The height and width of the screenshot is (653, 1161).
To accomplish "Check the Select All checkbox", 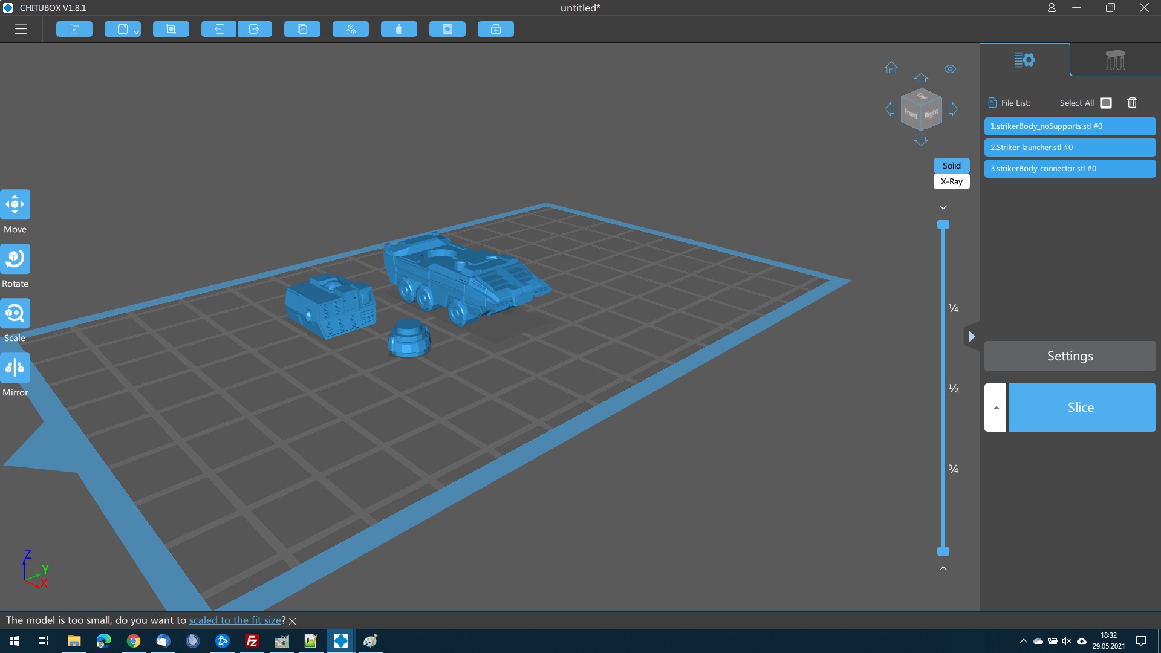I will (1106, 103).
